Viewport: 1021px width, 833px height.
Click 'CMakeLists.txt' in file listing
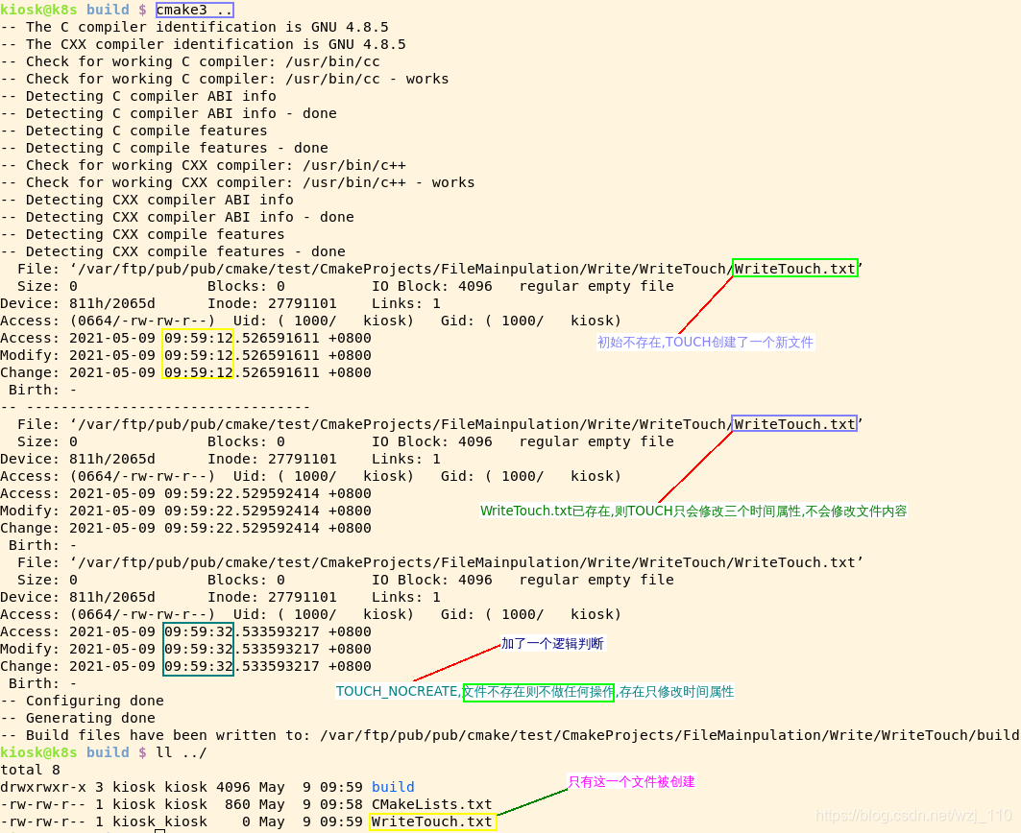[x=431, y=804]
